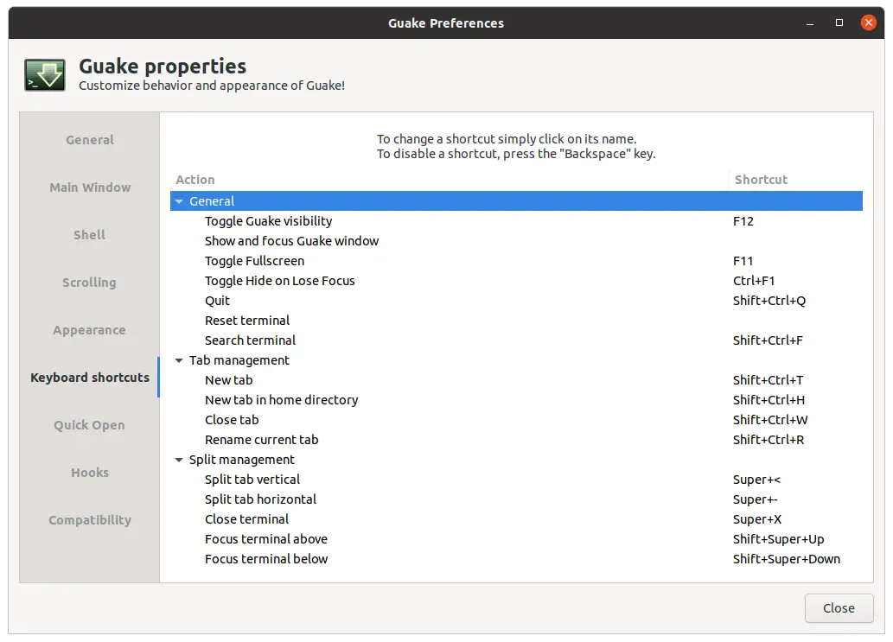Collapse the Tab management group
This screenshot has width=893, height=642.
(x=179, y=360)
